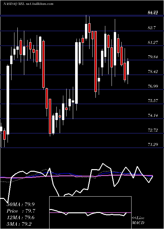This screenshot has width=164, height=229.
Task: Click the 75.57 price axis label
Action: coord(153,101)
